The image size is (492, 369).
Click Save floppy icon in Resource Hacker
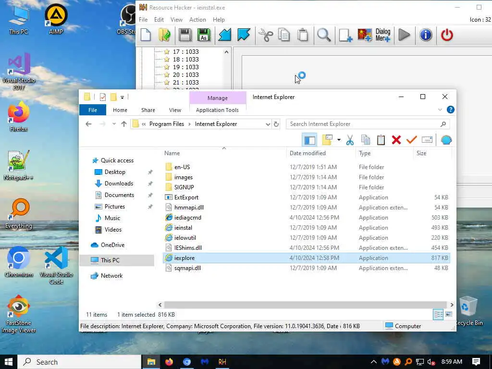pyautogui.click(x=185, y=35)
